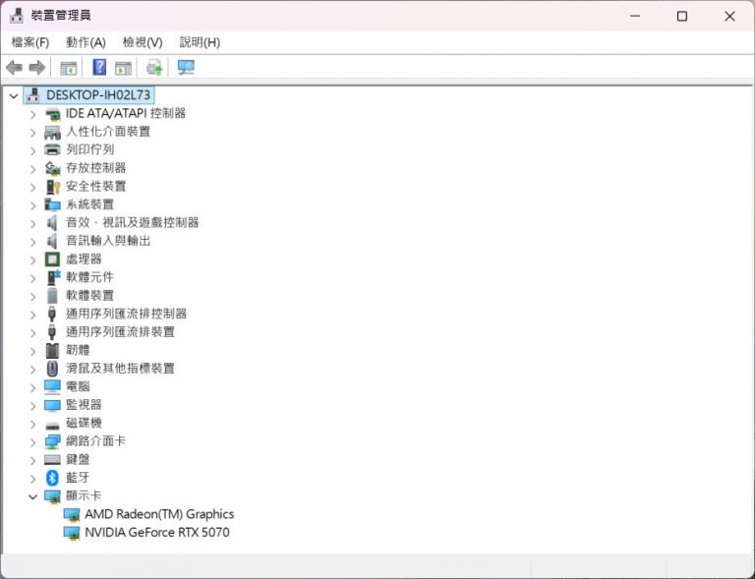The width and height of the screenshot is (755, 579).
Task: Open the 動作(A) menu
Action: click(86, 43)
